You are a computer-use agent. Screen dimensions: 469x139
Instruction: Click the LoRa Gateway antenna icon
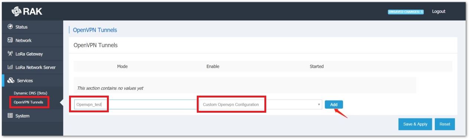(x=10, y=54)
